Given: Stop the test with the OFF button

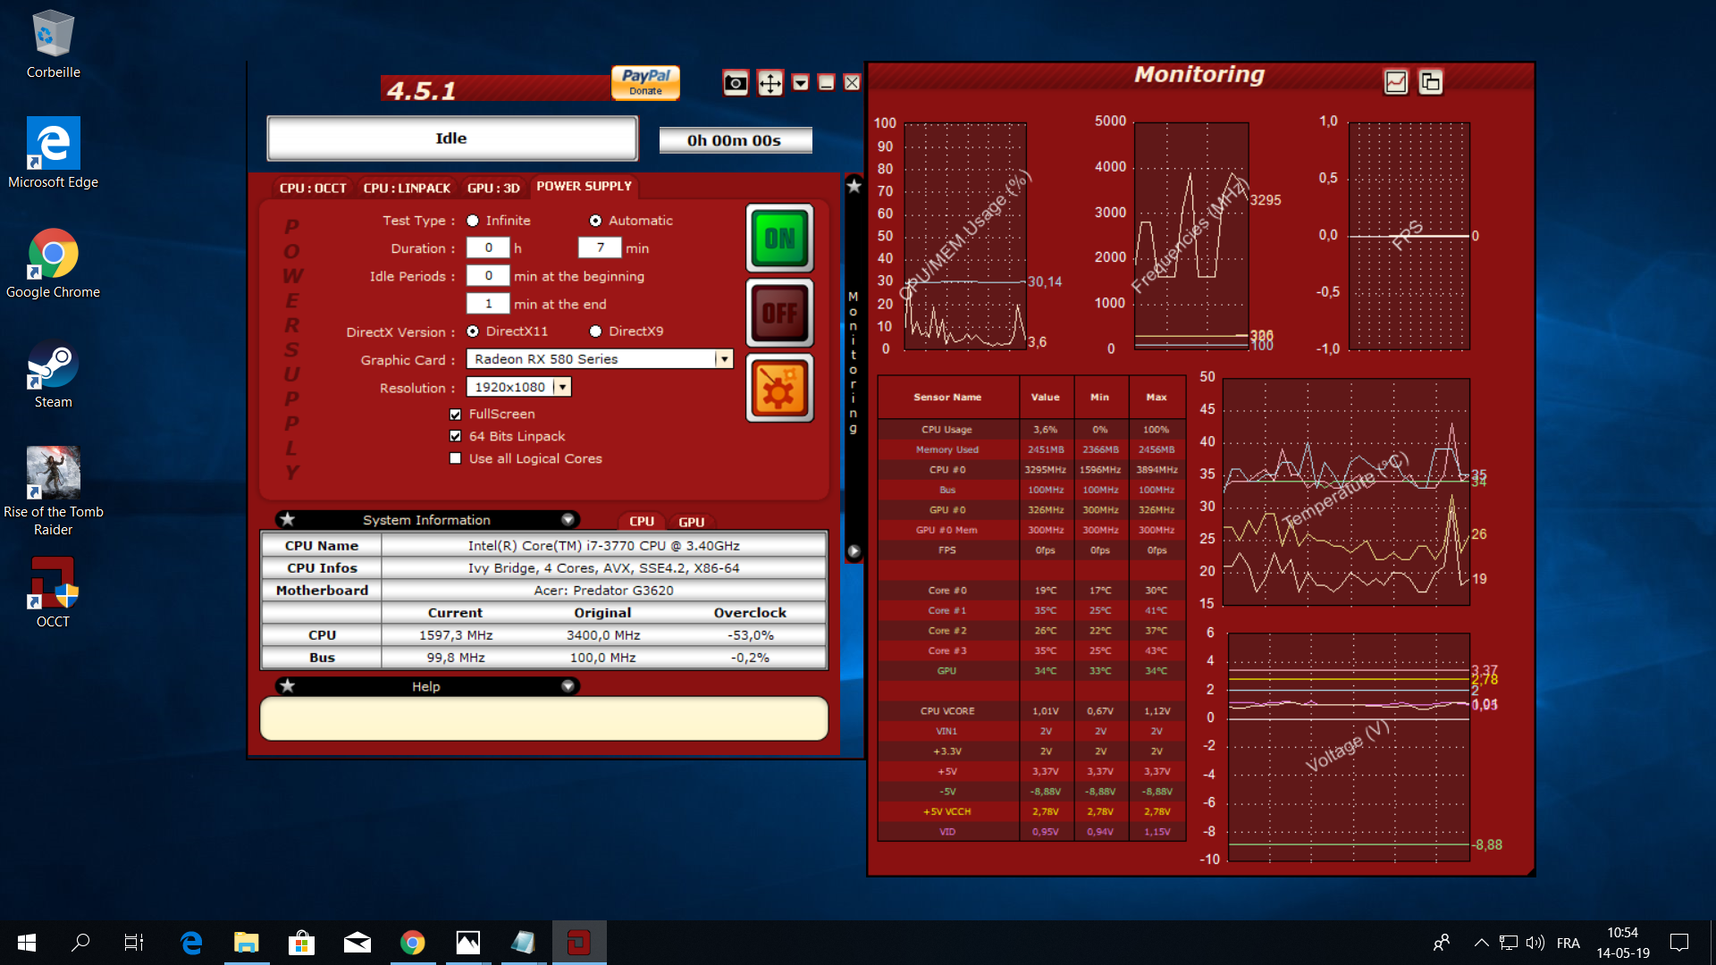Looking at the screenshot, I should click(x=779, y=313).
